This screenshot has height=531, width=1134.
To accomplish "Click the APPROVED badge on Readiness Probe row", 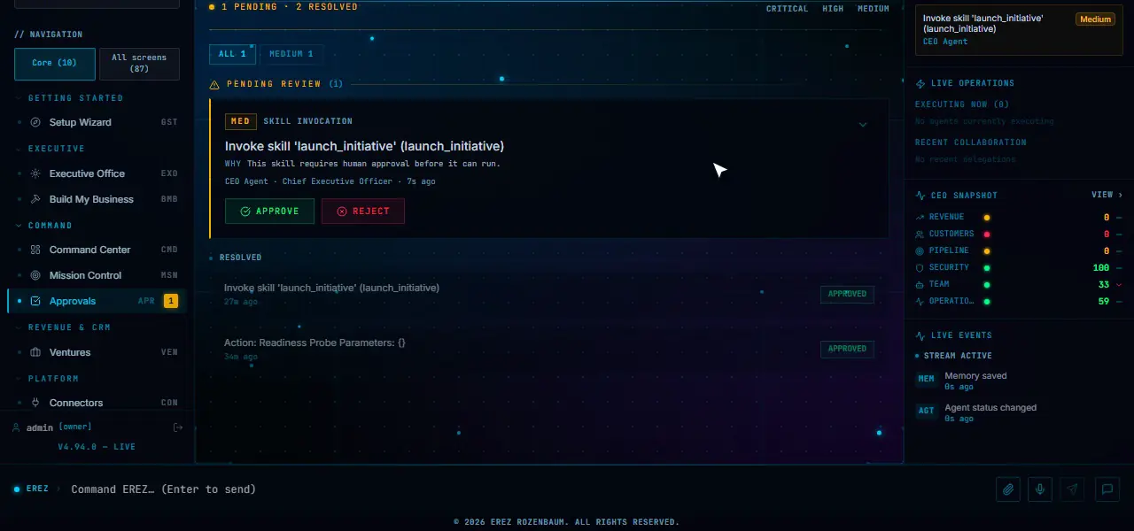I will pos(847,349).
